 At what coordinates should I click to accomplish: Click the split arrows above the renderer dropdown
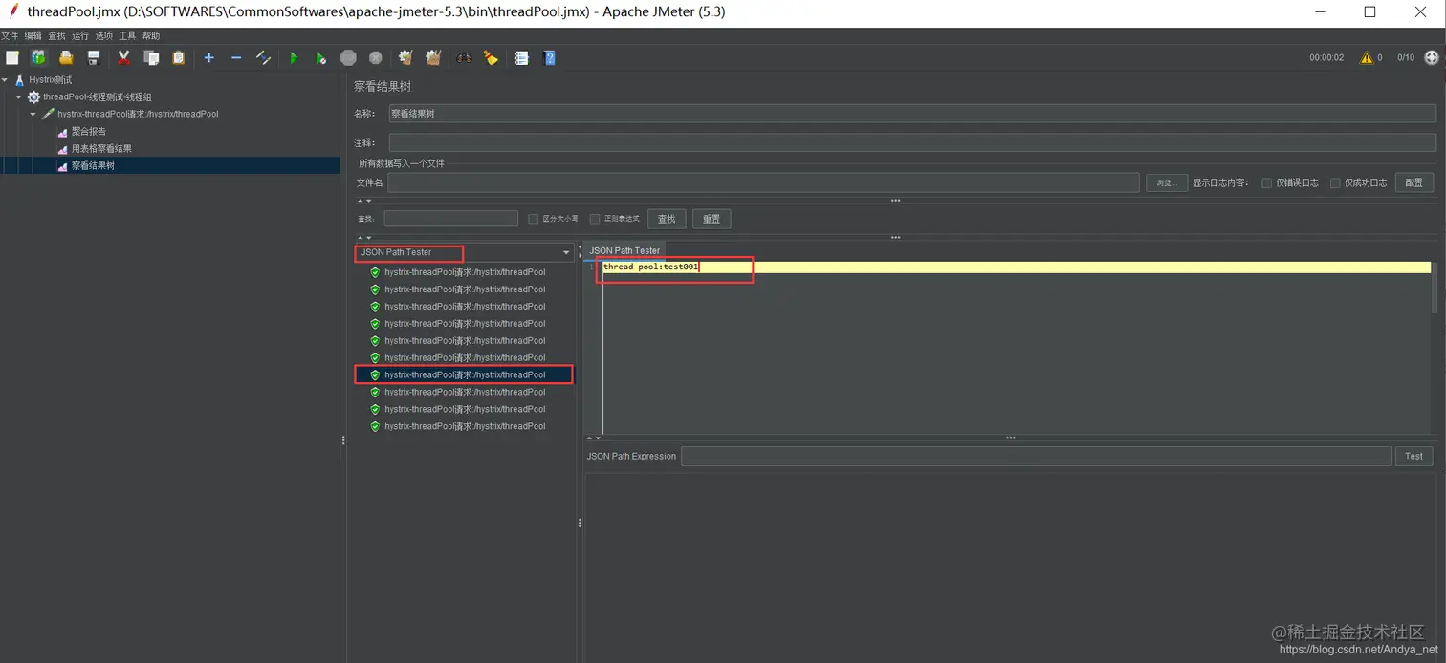pos(364,237)
